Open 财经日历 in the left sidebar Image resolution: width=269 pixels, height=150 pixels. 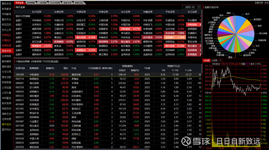point(6,24)
